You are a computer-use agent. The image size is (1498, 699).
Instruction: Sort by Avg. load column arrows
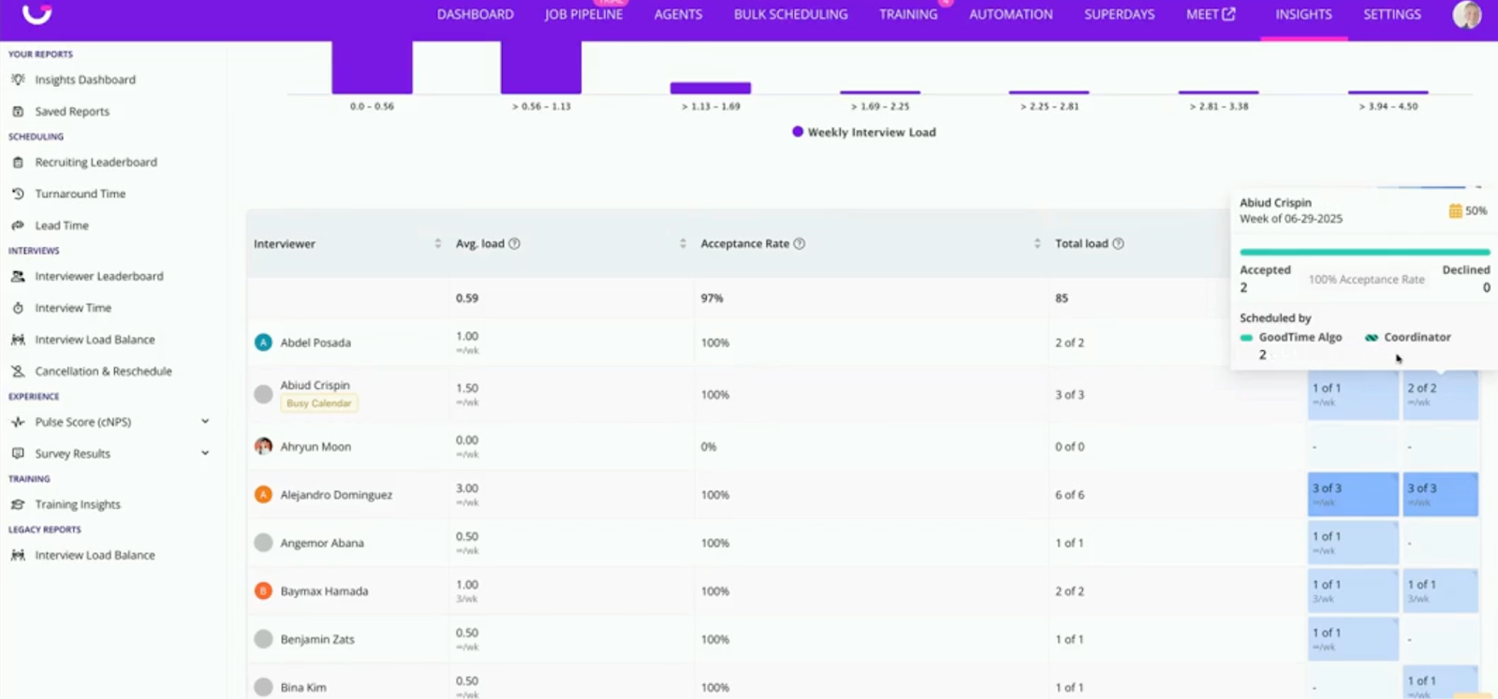point(683,244)
